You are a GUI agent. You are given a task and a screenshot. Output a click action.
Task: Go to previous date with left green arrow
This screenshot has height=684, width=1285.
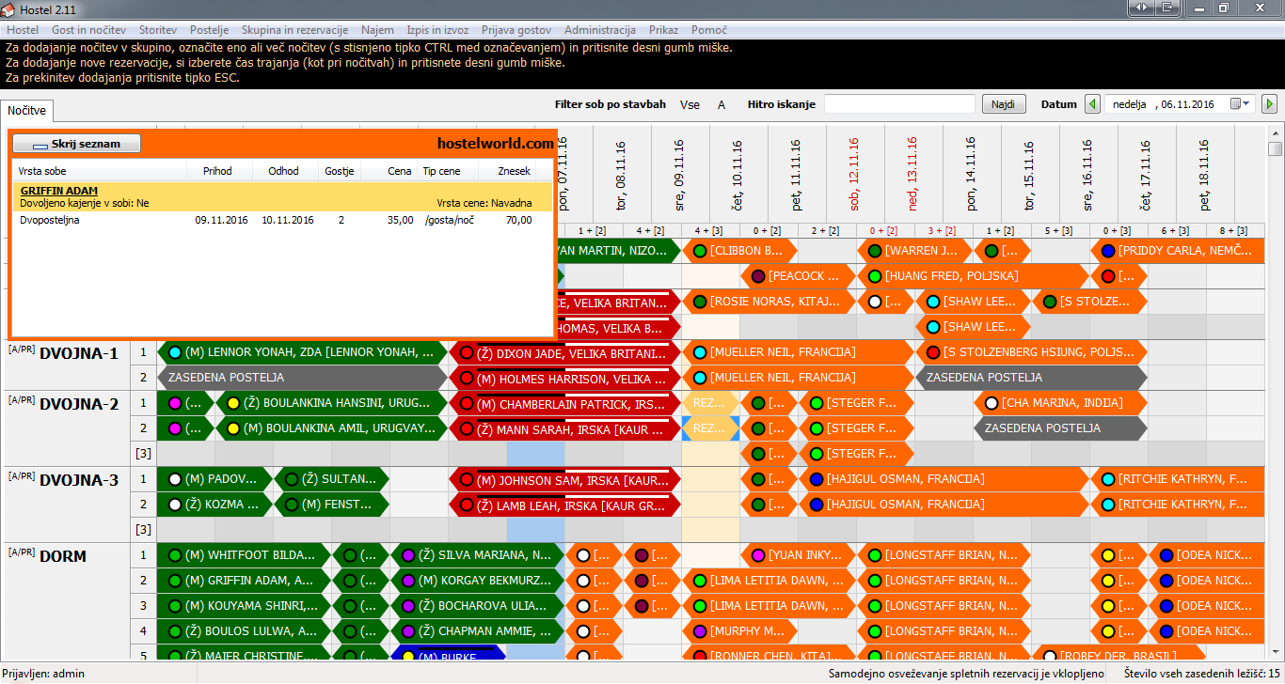click(x=1092, y=104)
